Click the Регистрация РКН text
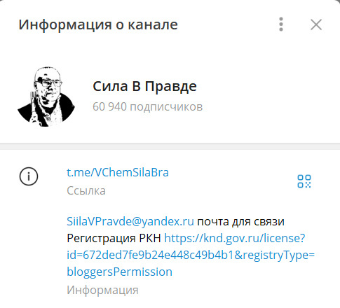Image resolution: width=340 pixels, height=308 pixels. 114,238
